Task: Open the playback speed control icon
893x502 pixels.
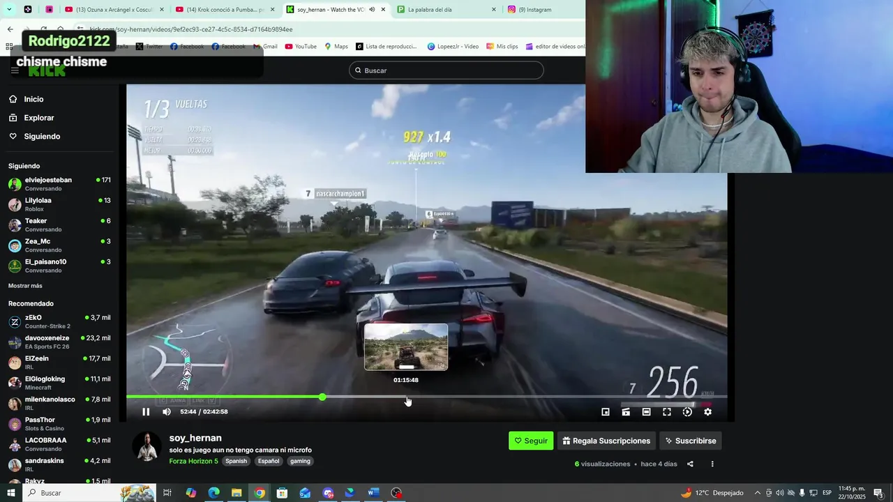Action: coord(687,412)
